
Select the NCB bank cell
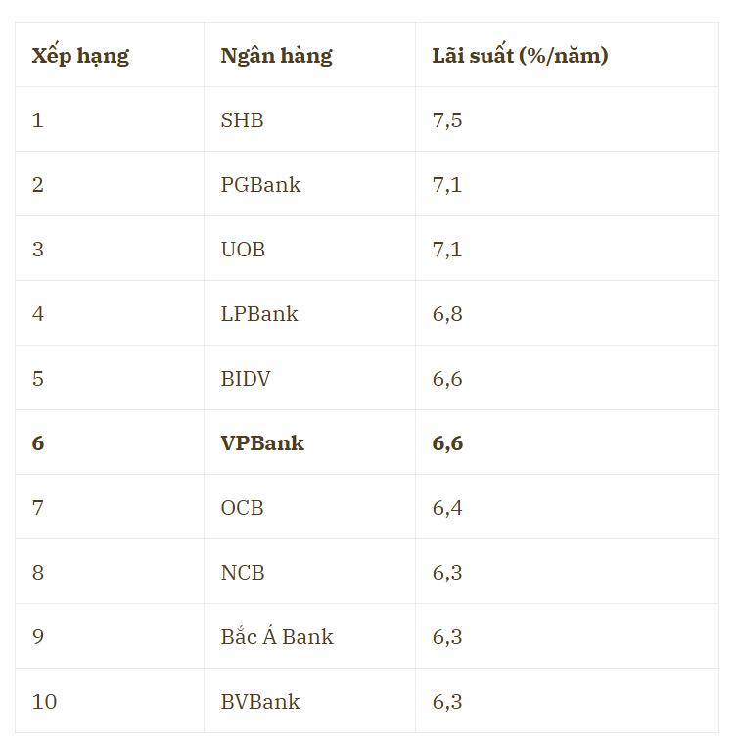coord(243,573)
